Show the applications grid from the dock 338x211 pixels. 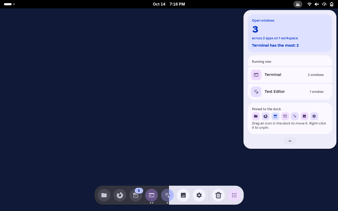(x=234, y=195)
